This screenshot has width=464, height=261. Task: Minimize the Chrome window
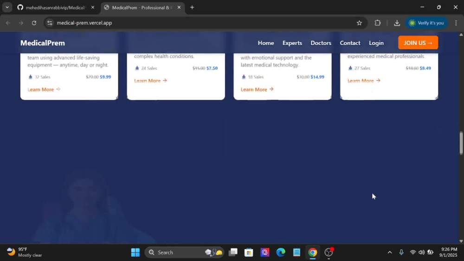(x=422, y=7)
